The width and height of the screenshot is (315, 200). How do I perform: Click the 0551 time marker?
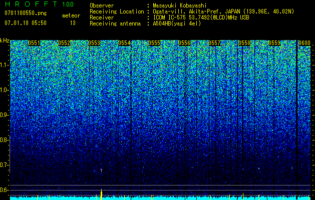pos(34,43)
